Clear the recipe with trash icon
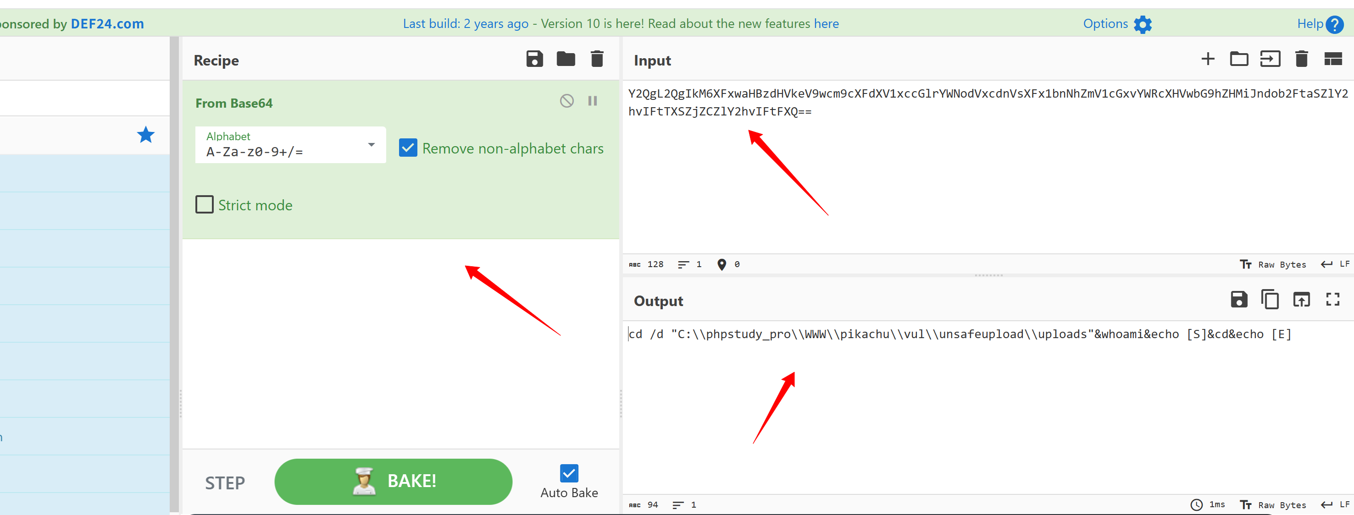The height and width of the screenshot is (515, 1354). click(x=597, y=59)
